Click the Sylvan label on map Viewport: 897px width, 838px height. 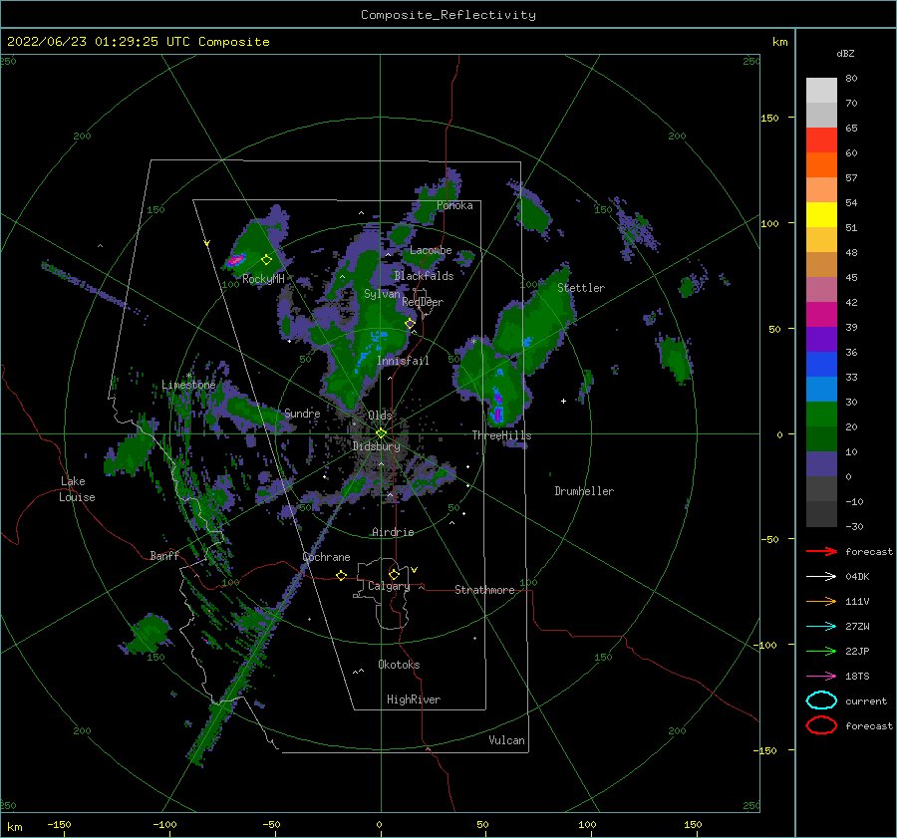point(382,294)
